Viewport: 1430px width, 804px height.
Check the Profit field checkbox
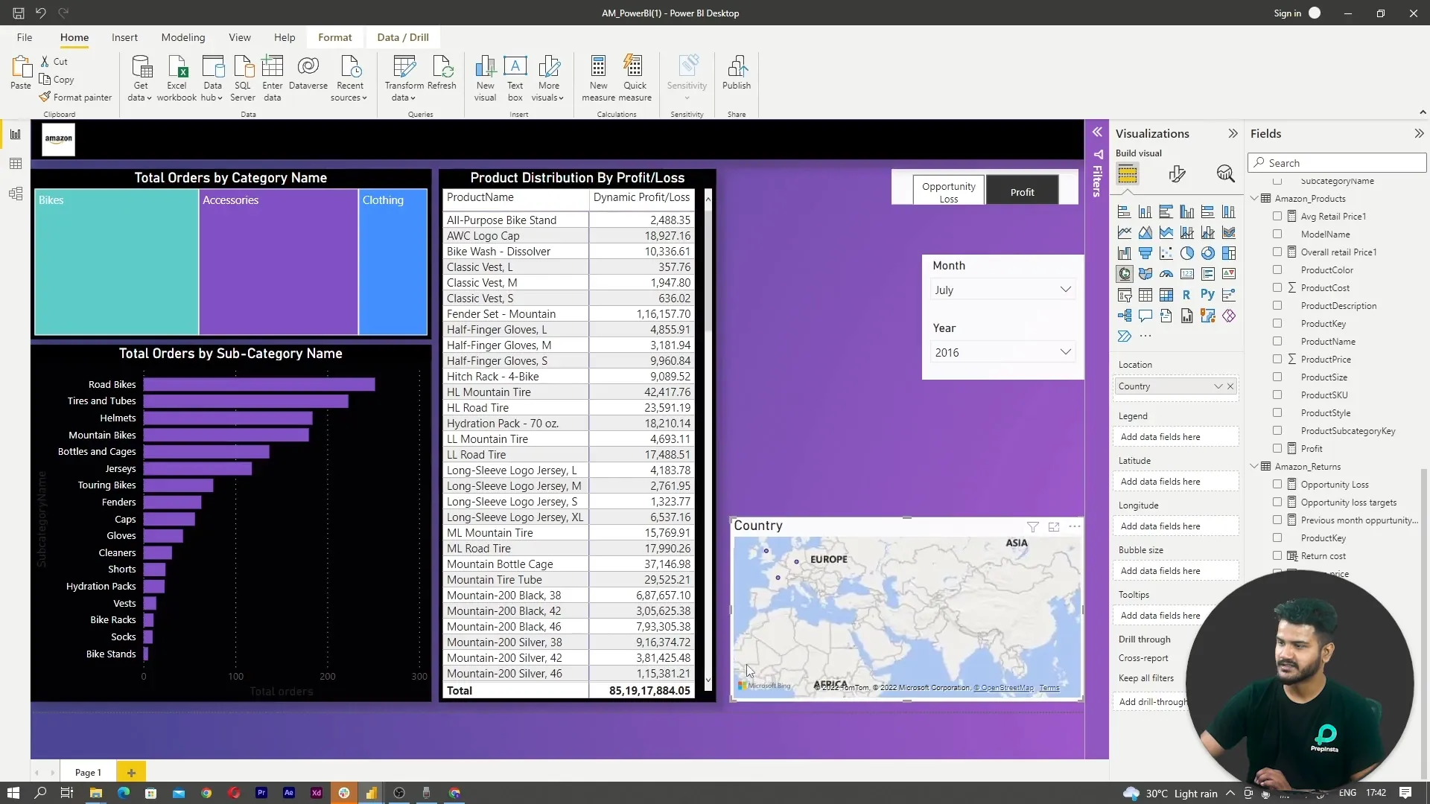coord(1277,448)
